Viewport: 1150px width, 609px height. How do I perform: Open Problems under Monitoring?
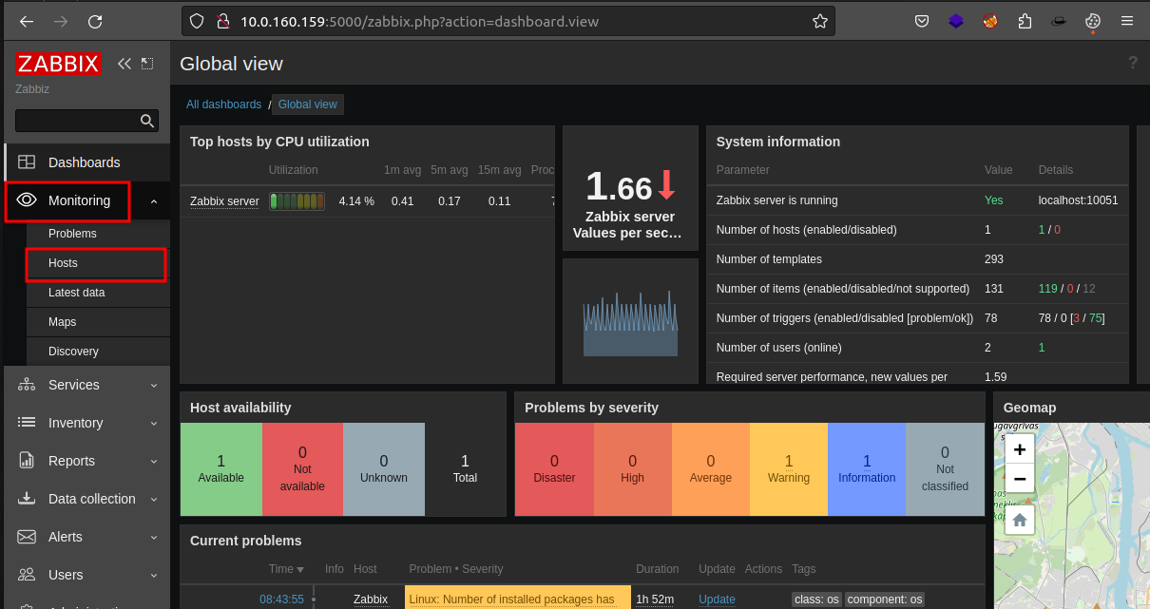pos(72,234)
